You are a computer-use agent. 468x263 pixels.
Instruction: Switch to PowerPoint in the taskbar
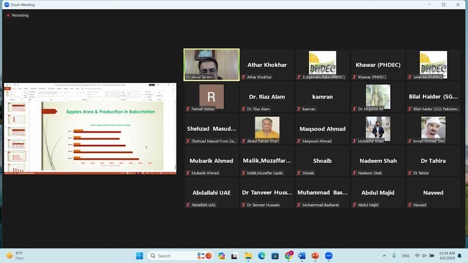pos(315,255)
